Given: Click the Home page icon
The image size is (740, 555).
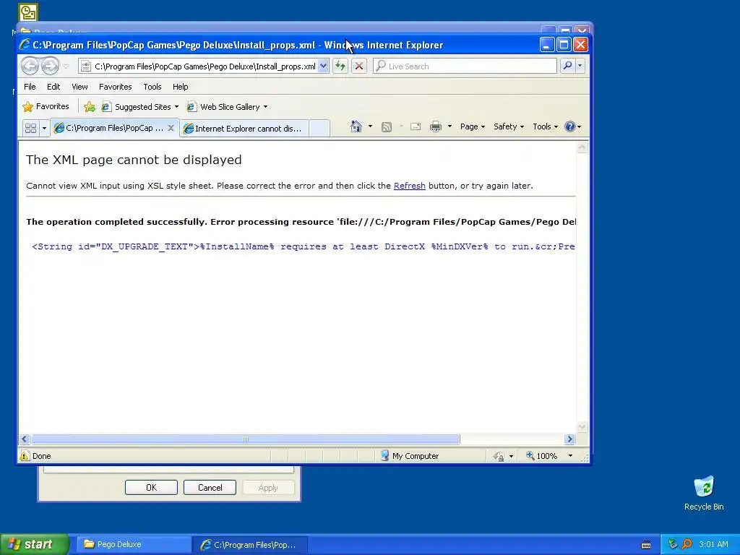Looking at the screenshot, I should (356, 126).
